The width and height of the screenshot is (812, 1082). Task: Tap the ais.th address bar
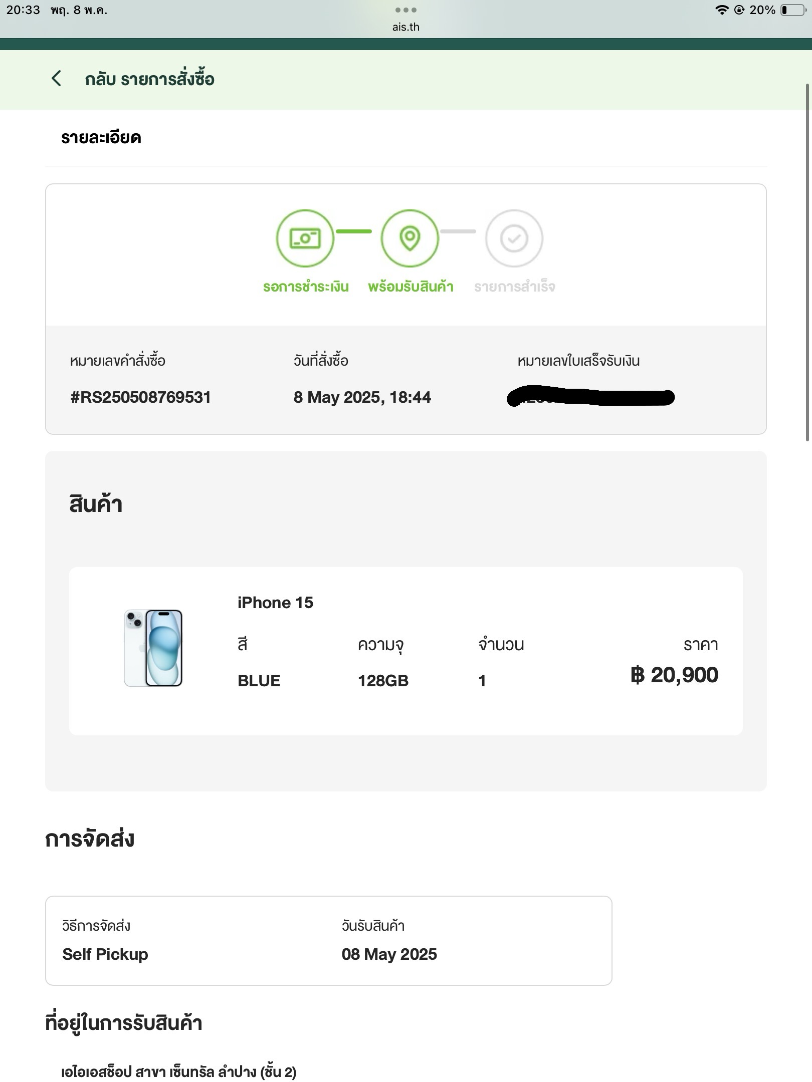pyautogui.click(x=405, y=27)
